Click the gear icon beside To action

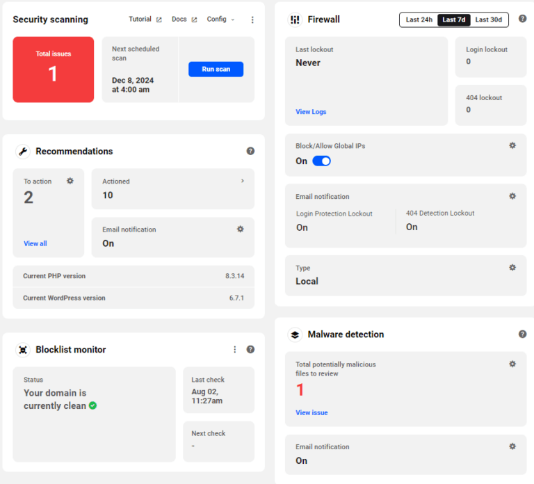[x=70, y=181]
